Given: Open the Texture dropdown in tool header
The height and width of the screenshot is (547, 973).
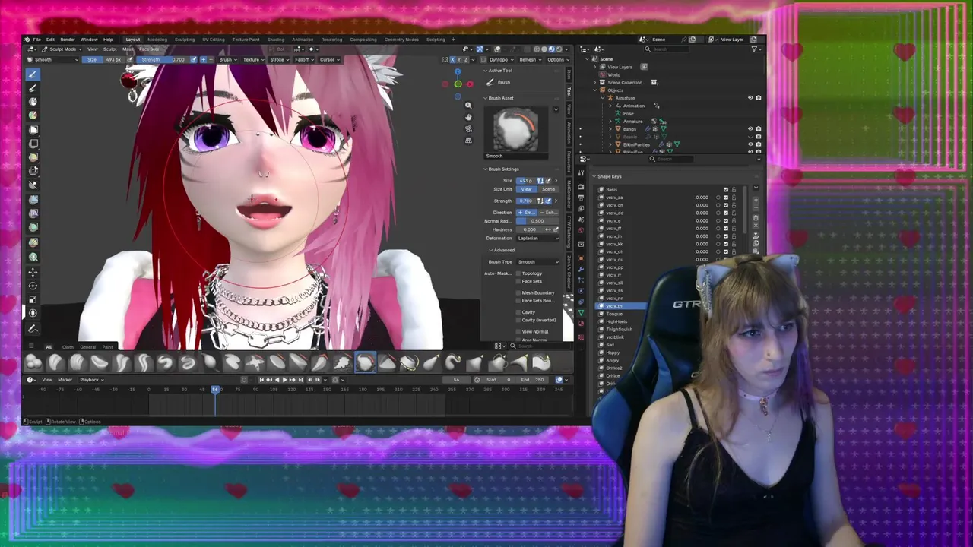Looking at the screenshot, I should coord(253,59).
